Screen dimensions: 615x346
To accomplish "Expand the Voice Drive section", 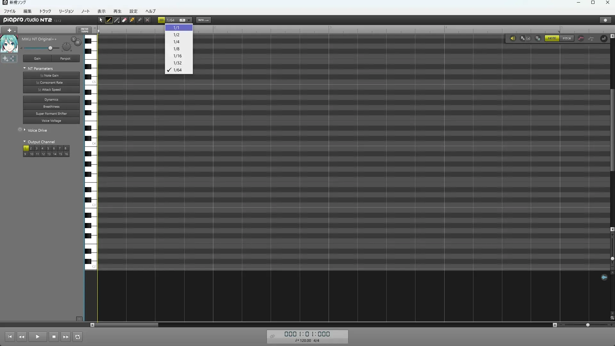I will point(25,130).
